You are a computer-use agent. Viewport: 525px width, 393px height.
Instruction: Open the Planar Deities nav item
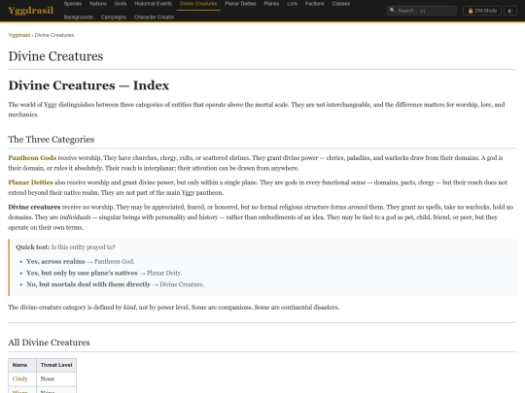pos(240,4)
